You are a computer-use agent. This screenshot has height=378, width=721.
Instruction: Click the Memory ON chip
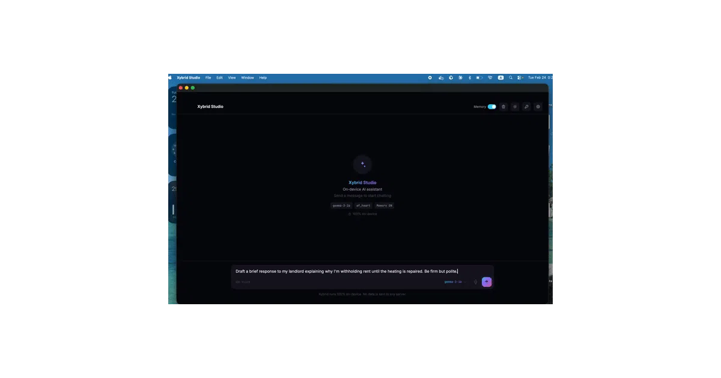385,205
